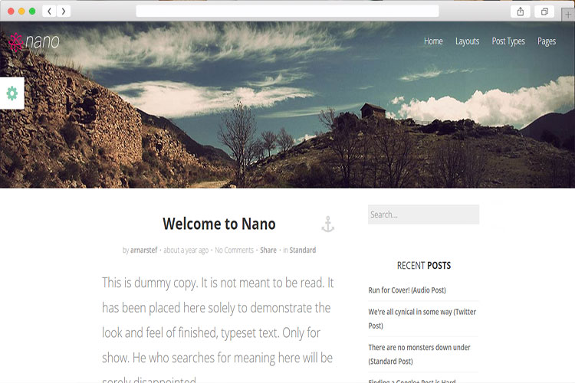Open the Welcome to Nano post title

click(x=219, y=224)
